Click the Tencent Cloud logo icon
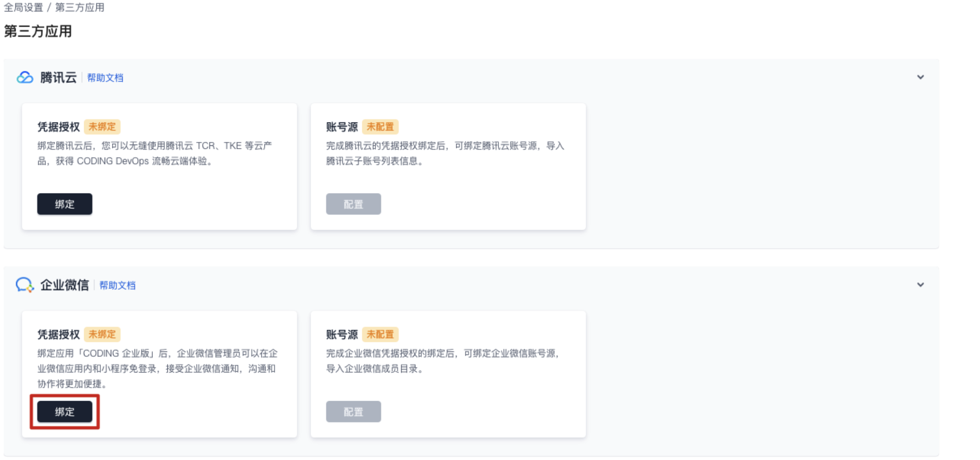Image resolution: width=980 pixels, height=460 pixels. tap(25, 77)
